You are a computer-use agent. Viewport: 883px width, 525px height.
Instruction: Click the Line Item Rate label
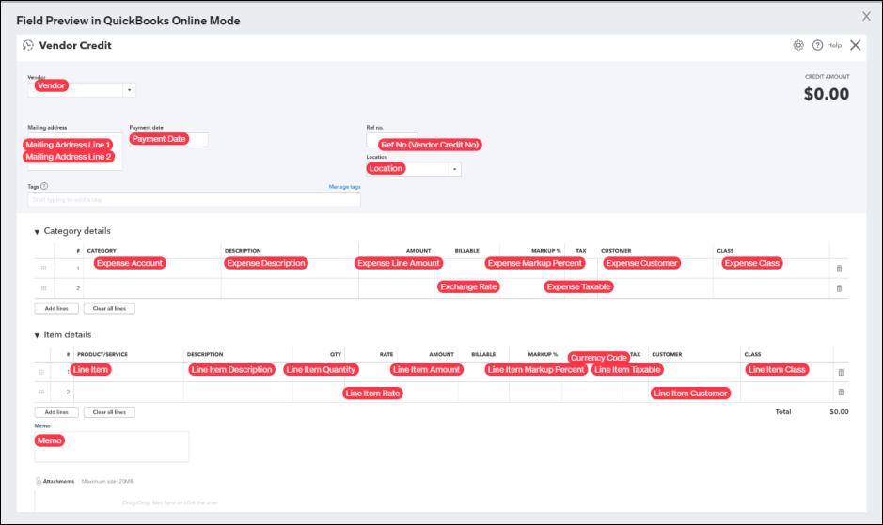click(x=372, y=393)
